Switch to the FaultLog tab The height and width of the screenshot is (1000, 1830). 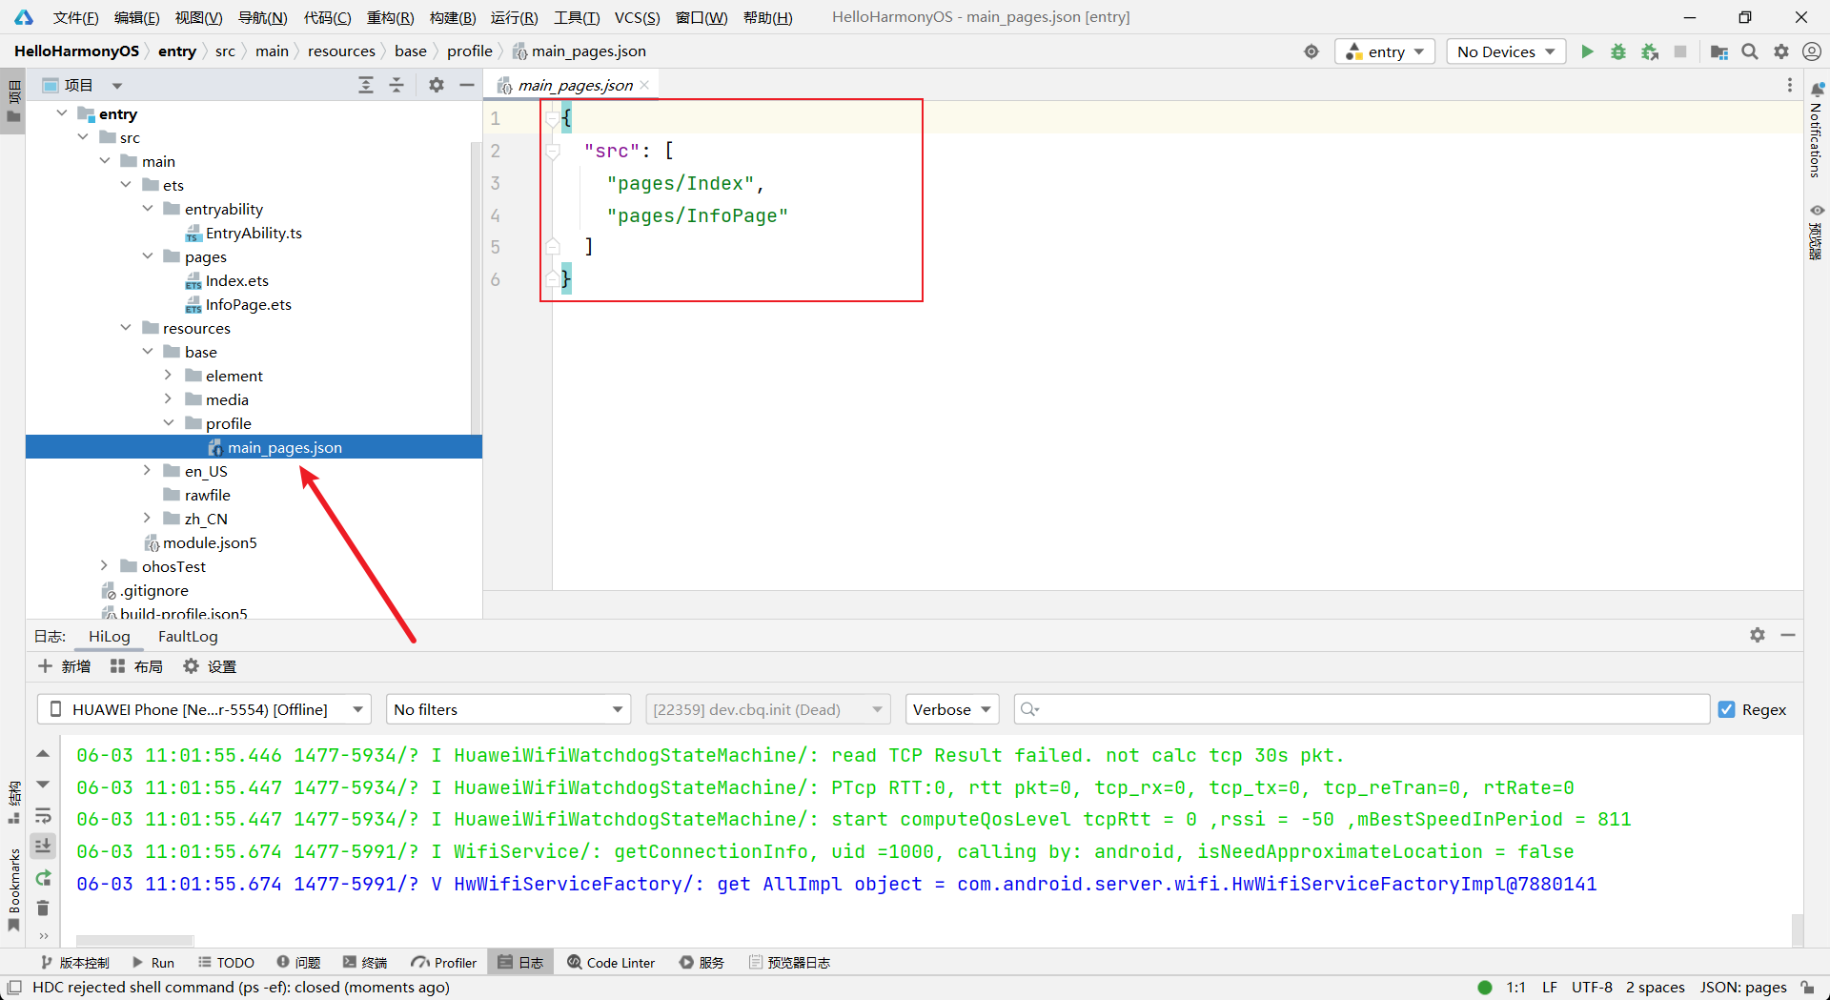tap(188, 636)
